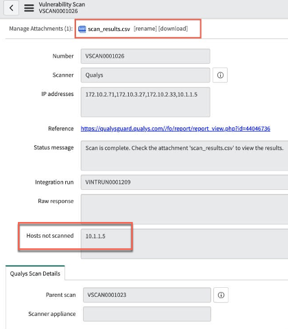Image resolution: width=288 pixels, height=329 pixels.
Task: Switch to Qualys Scan Details tab
Action: click(35, 273)
